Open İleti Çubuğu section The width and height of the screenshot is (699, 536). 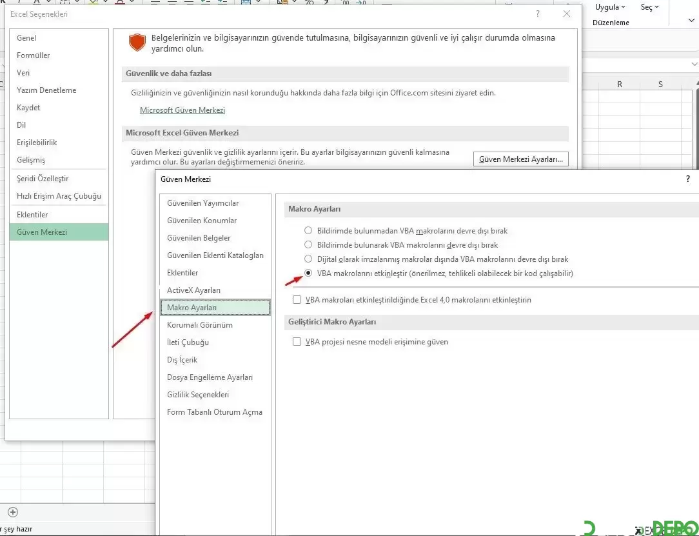(x=215, y=342)
